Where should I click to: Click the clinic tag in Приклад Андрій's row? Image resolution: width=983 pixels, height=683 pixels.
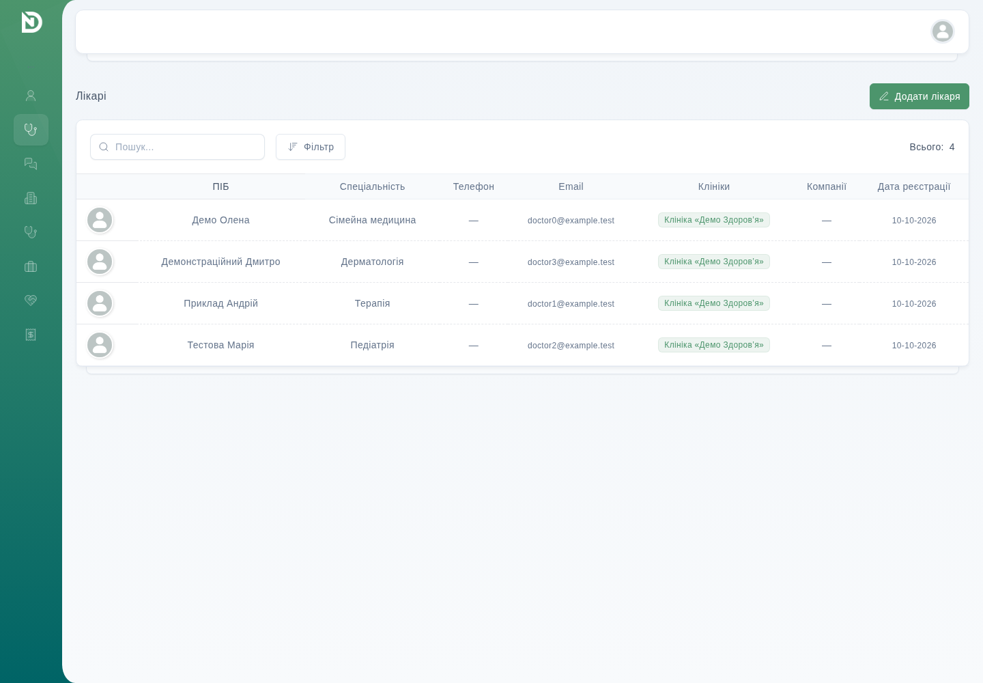click(714, 303)
